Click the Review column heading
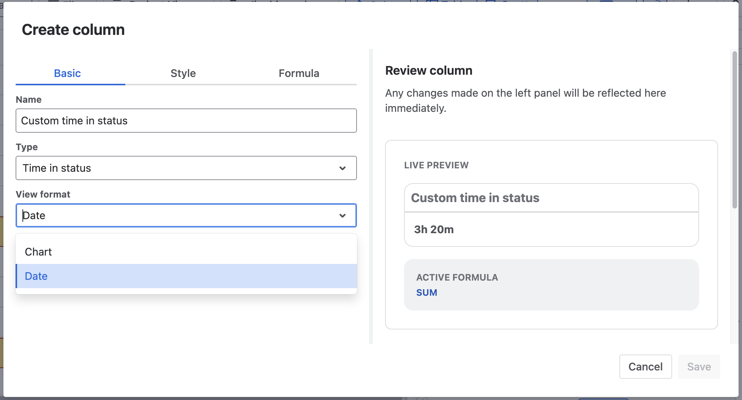Viewport: 742px width, 400px height. 428,71
